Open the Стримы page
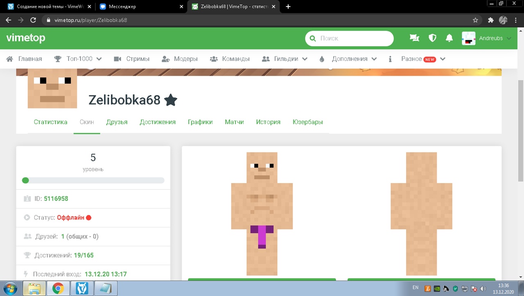The width and height of the screenshot is (524, 296). click(138, 59)
